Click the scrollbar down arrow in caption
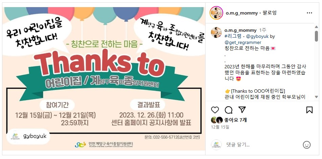This screenshot has height=159, width=322. click(x=316, y=97)
